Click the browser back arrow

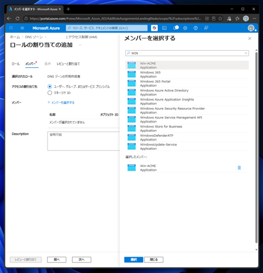point(9,19)
